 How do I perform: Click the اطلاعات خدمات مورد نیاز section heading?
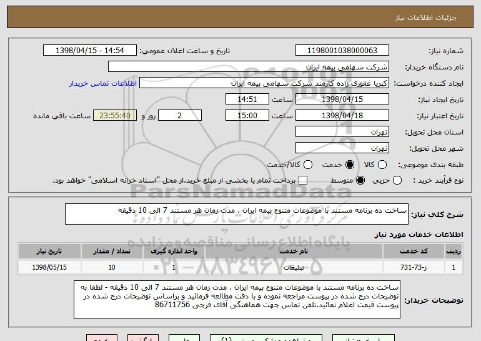coord(419,235)
